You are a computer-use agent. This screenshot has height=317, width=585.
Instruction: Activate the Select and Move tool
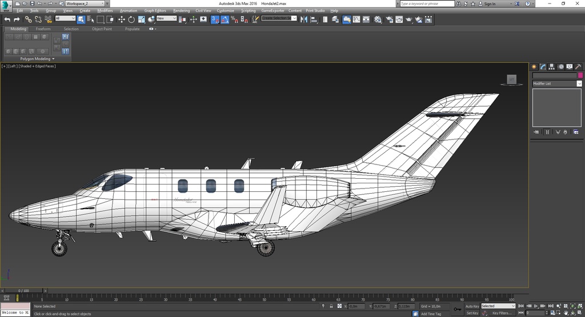(x=122, y=19)
